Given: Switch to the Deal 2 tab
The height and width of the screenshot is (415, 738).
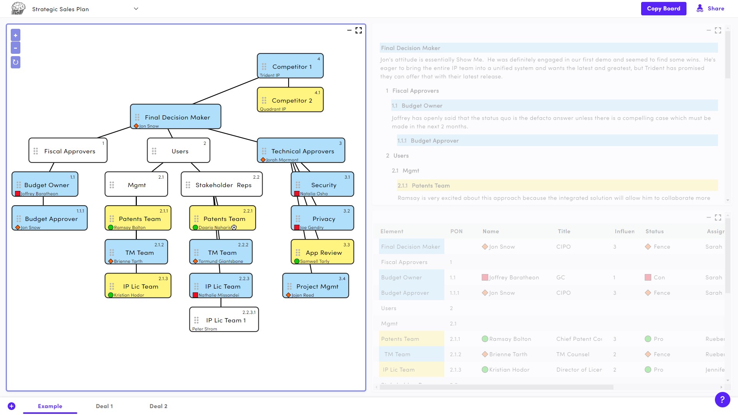Looking at the screenshot, I should [158, 406].
